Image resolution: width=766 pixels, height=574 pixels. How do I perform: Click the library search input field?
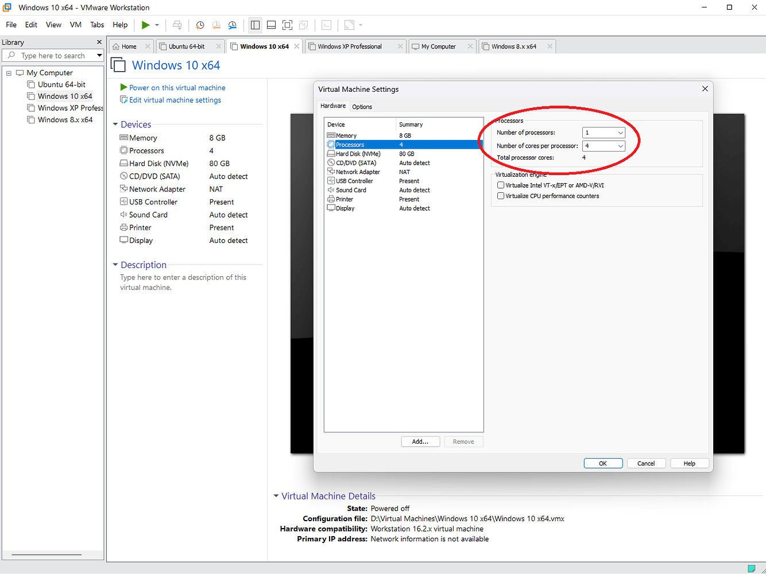pos(54,56)
